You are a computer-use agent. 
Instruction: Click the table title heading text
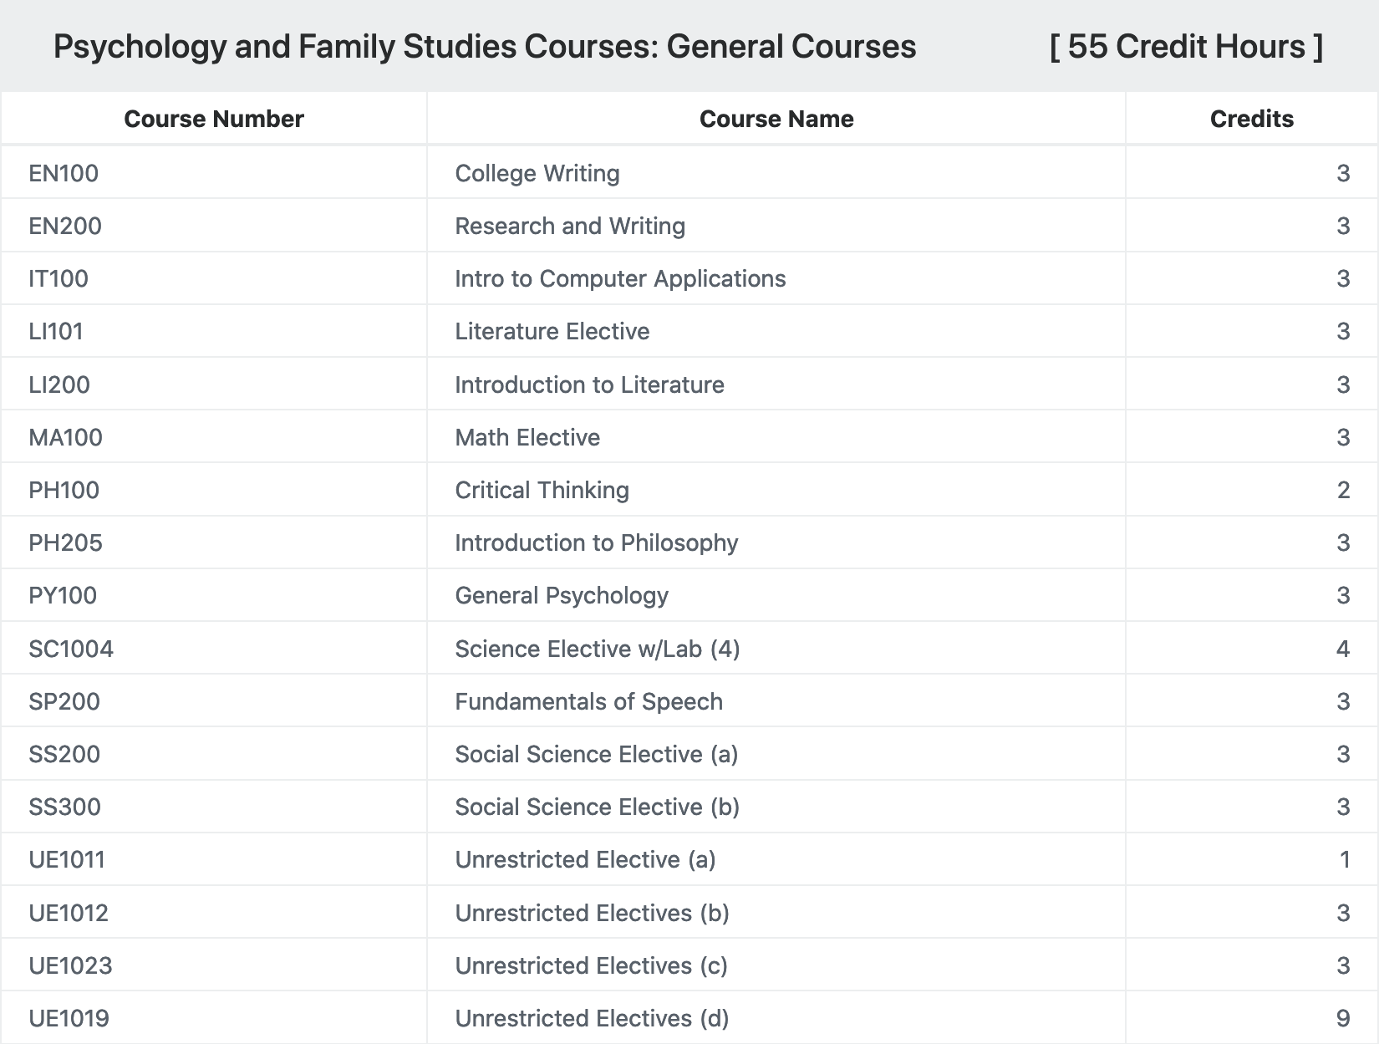point(485,46)
